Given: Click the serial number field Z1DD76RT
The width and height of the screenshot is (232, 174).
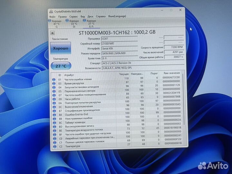Looking at the screenshot, I should pos(120,43).
